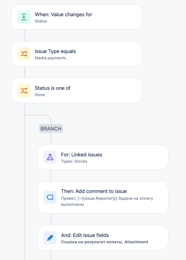Click the blue comment icon for Add comment action

point(50,197)
